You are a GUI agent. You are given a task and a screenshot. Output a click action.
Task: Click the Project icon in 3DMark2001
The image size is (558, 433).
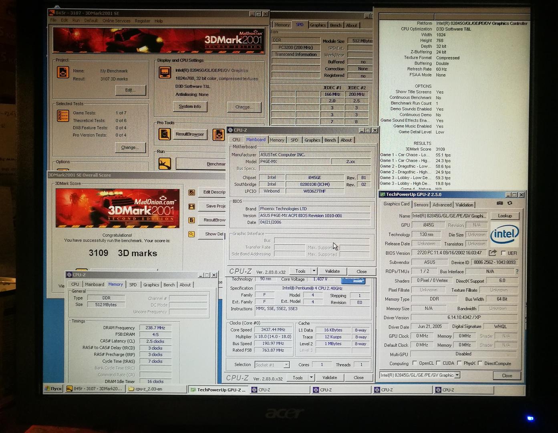(x=63, y=72)
